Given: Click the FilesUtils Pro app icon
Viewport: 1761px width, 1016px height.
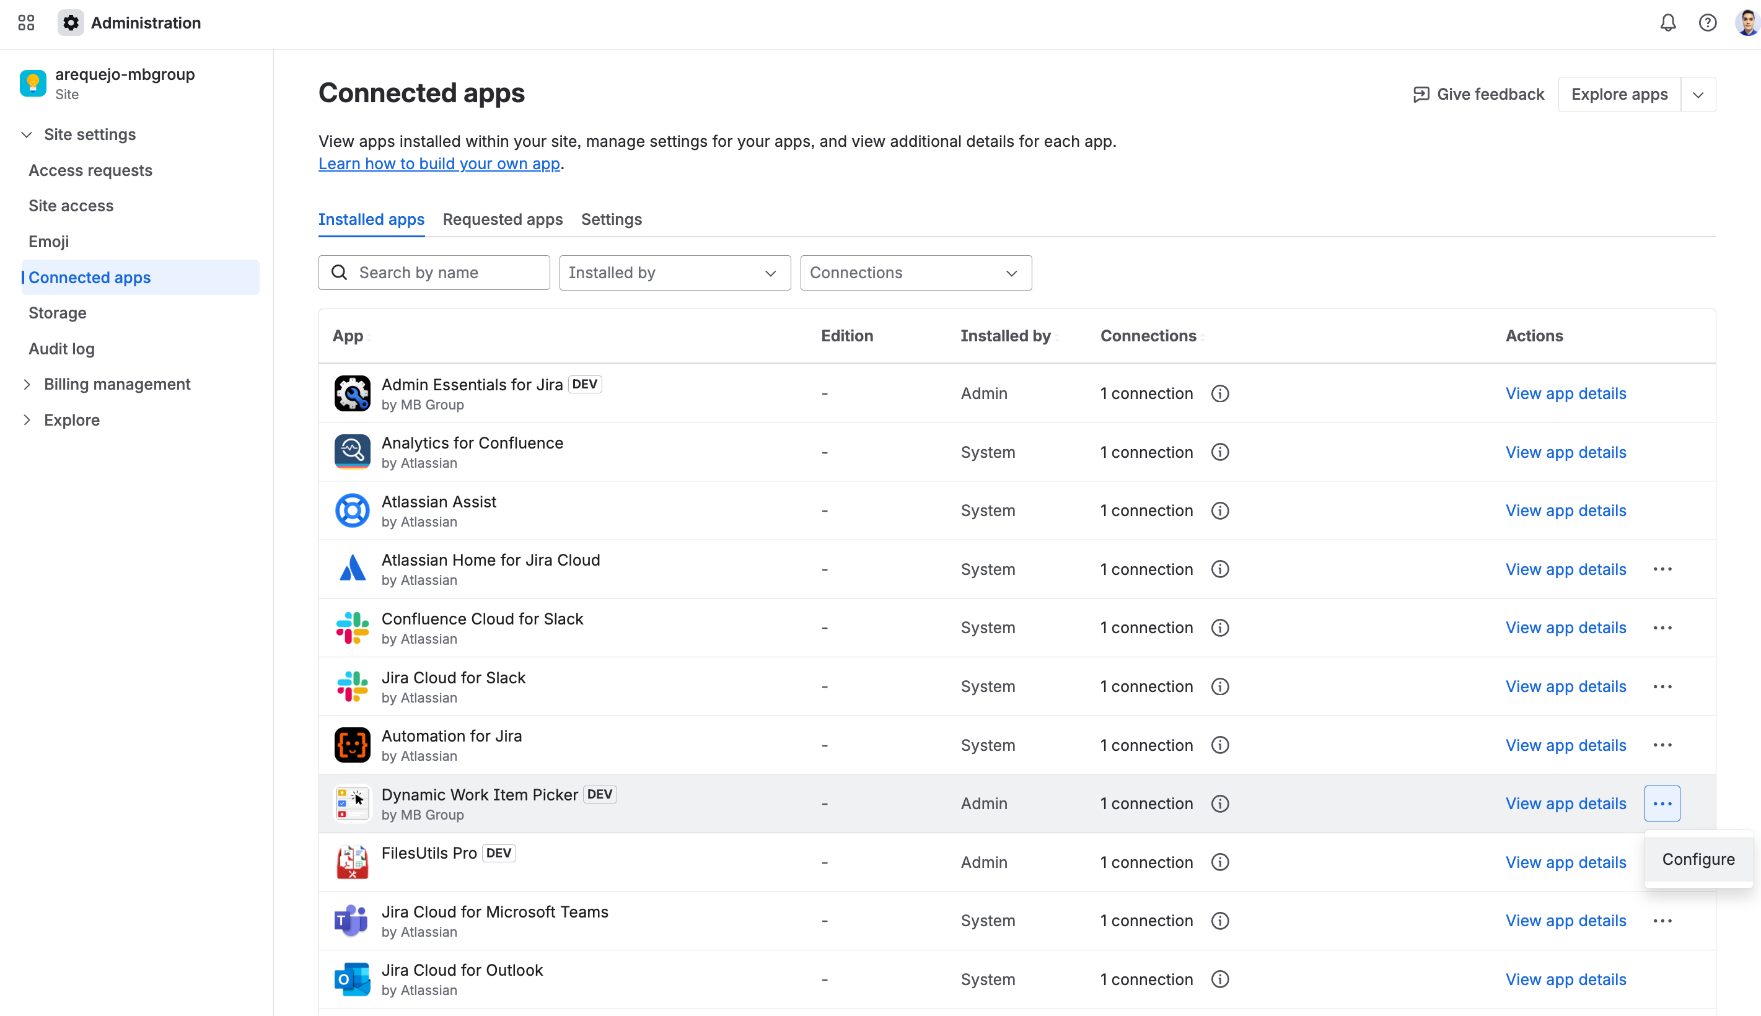Looking at the screenshot, I should tap(353, 862).
